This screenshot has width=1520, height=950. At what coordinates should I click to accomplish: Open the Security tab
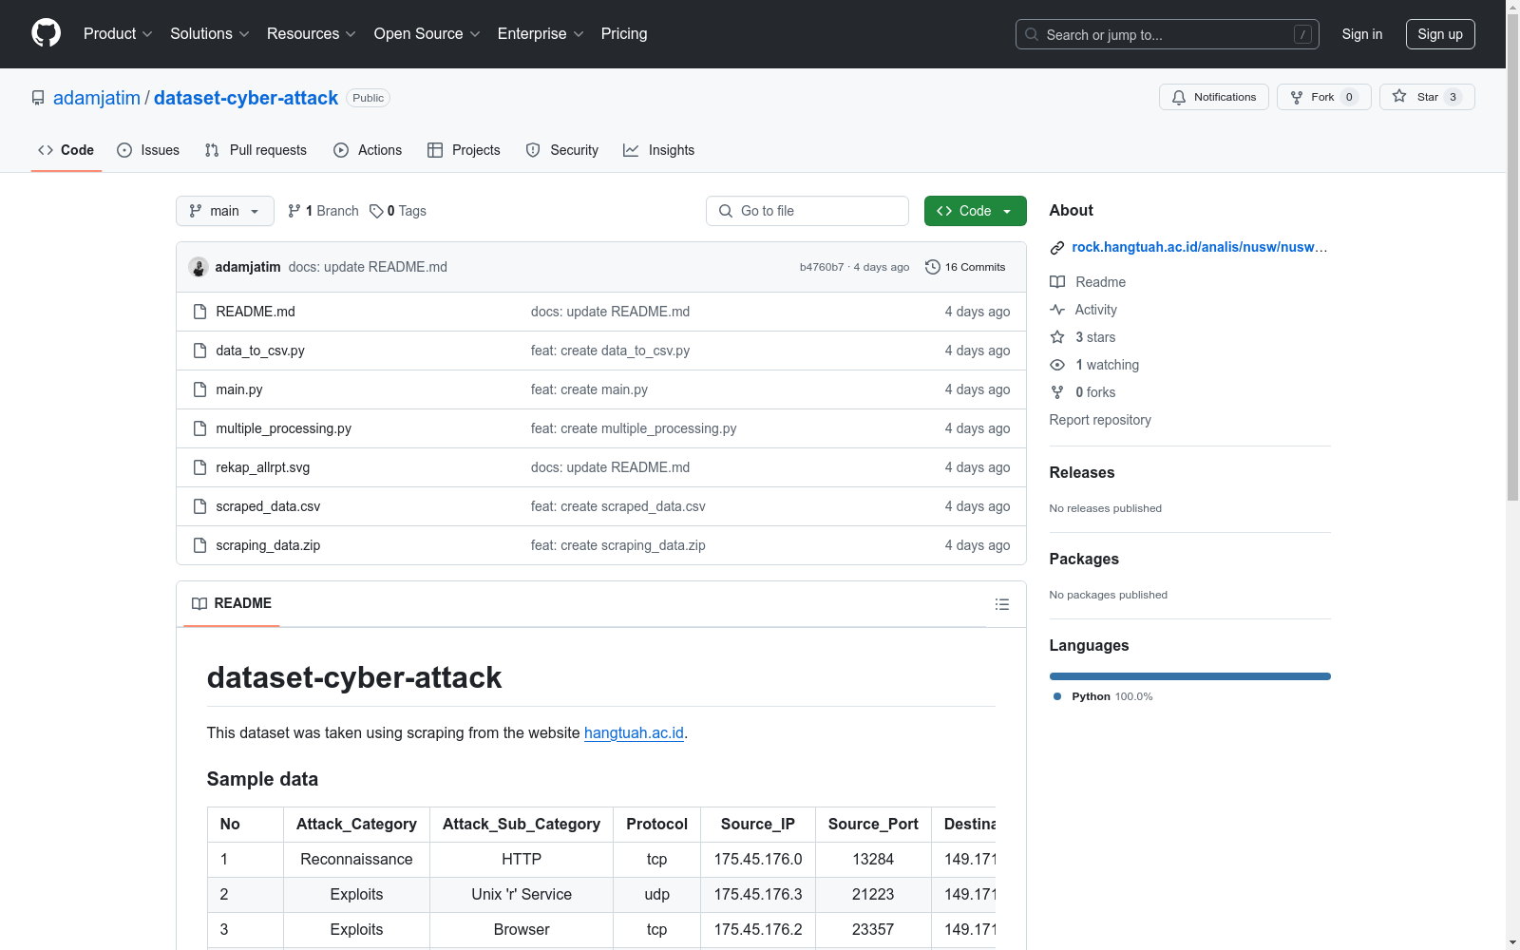tap(562, 150)
